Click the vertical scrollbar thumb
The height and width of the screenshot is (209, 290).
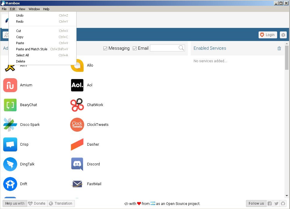pos(287,58)
